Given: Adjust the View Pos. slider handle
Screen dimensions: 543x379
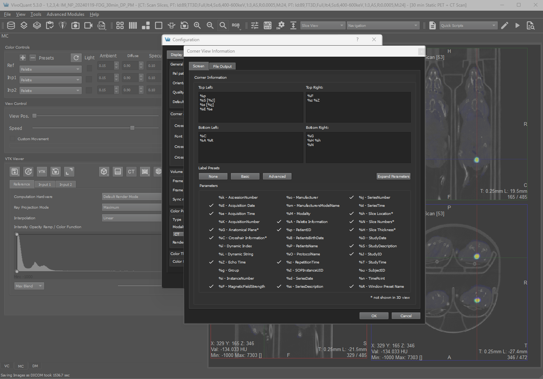Looking at the screenshot, I should 35,116.
